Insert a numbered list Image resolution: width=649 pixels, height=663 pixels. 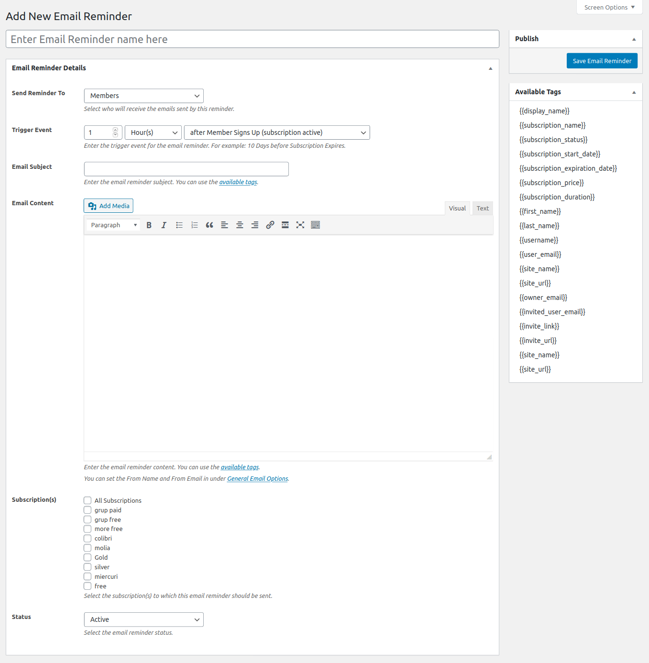[194, 225]
